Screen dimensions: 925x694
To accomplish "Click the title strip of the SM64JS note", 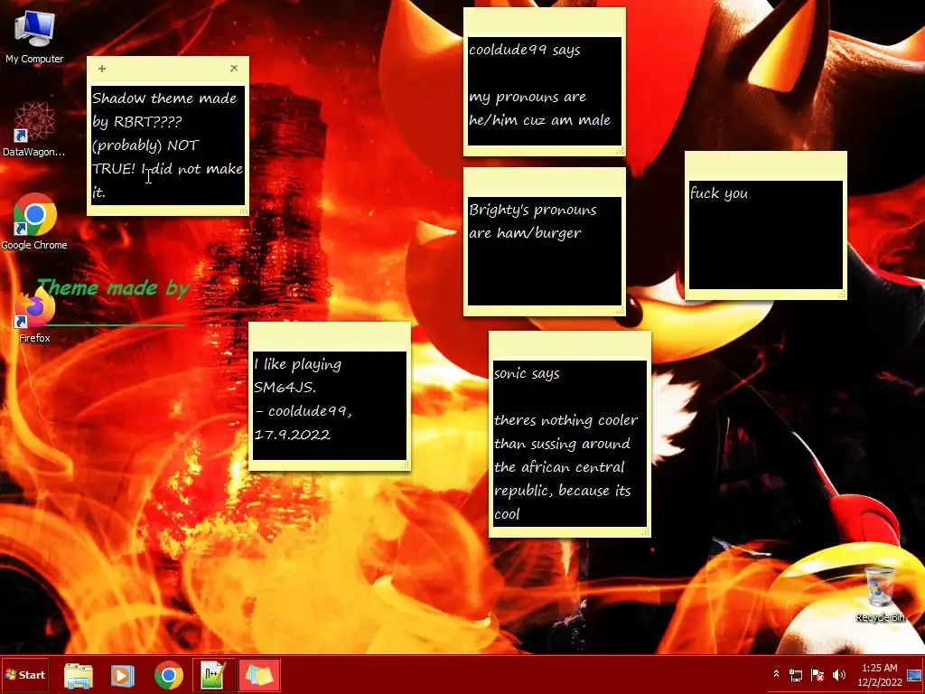I will tap(329, 337).
